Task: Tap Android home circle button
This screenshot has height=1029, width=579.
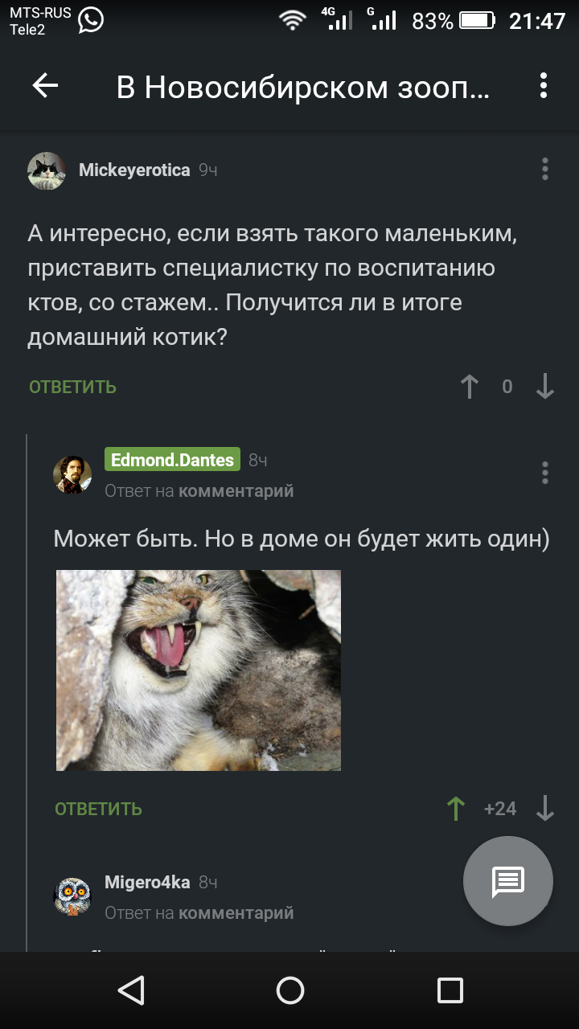Action: point(289,990)
